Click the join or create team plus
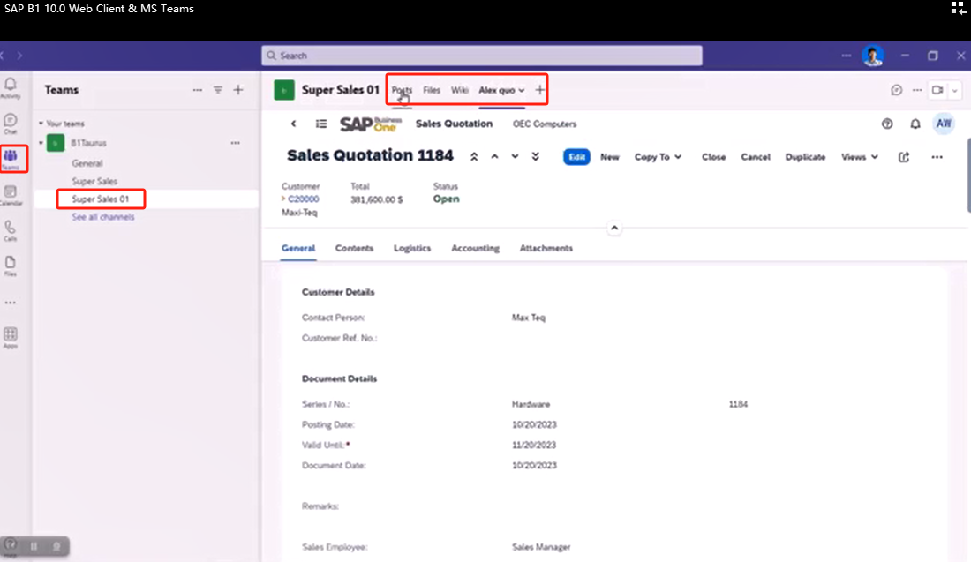Screen dimensions: 971x562 pyautogui.click(x=238, y=90)
